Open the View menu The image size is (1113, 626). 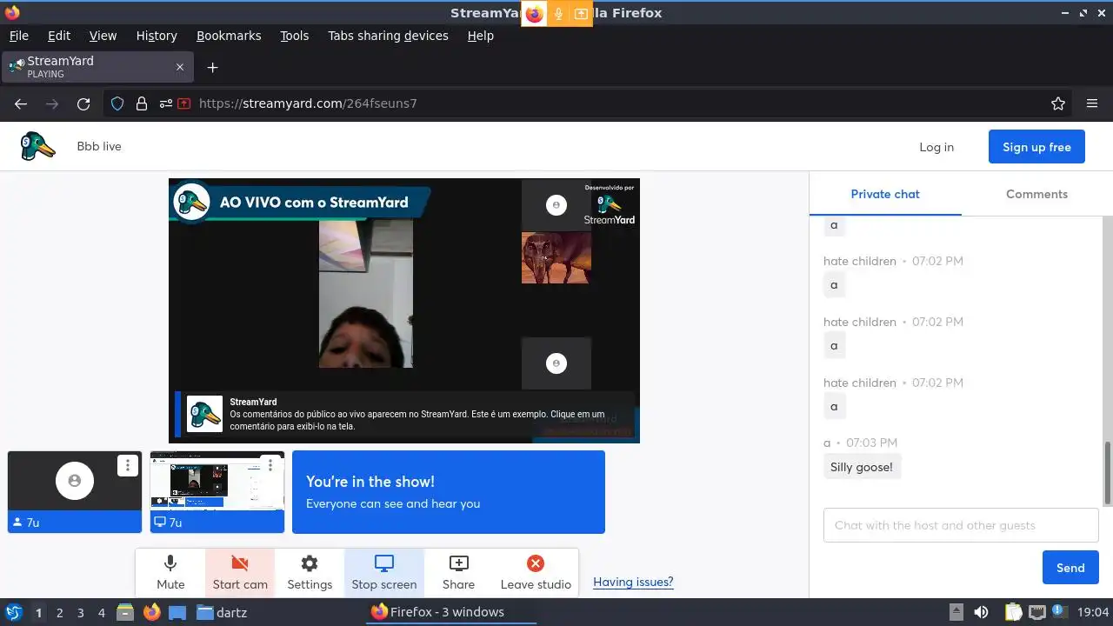(103, 36)
